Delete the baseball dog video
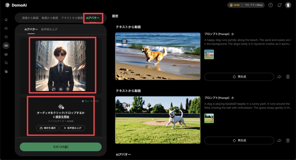Image resolution: width=296 pixels, height=160 pixels. coord(288,141)
